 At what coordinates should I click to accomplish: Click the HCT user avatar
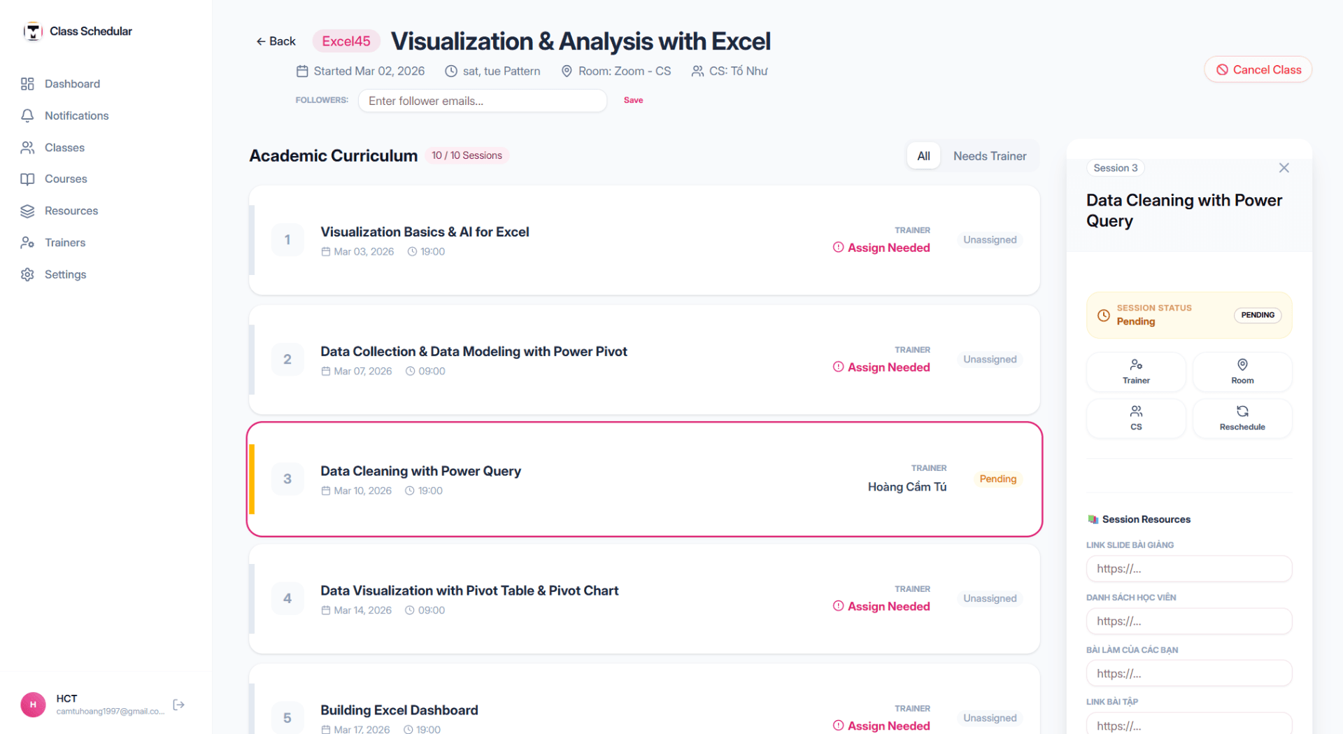(x=33, y=705)
